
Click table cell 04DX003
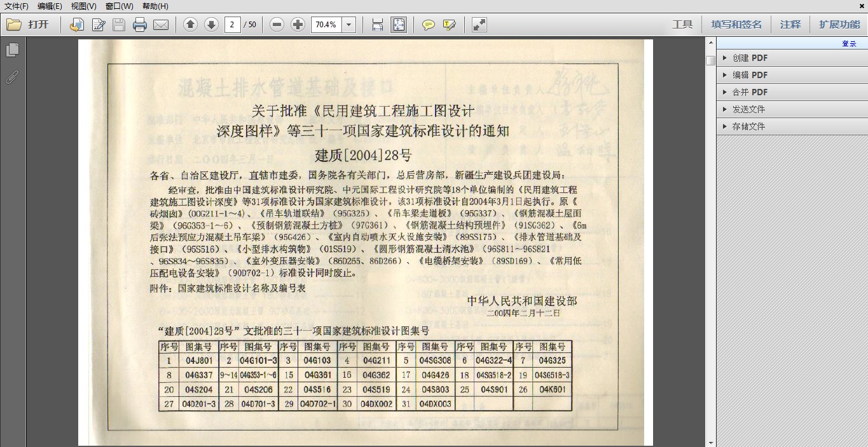click(435, 404)
